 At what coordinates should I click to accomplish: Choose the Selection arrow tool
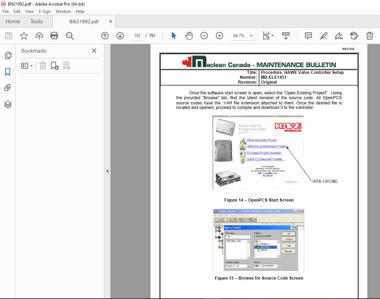click(x=174, y=36)
